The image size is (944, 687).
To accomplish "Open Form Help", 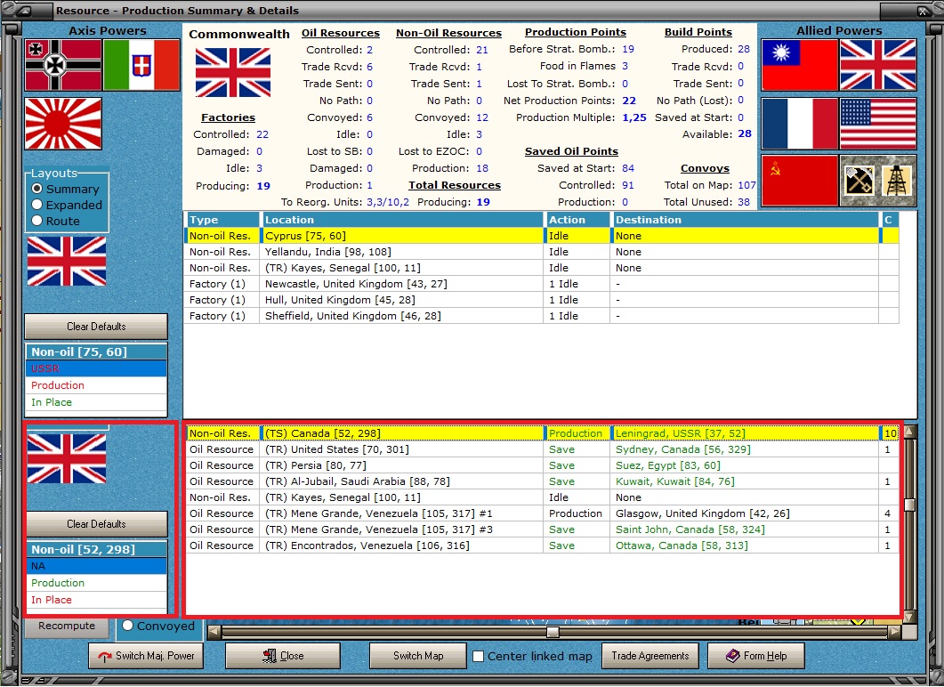I will click(x=756, y=656).
